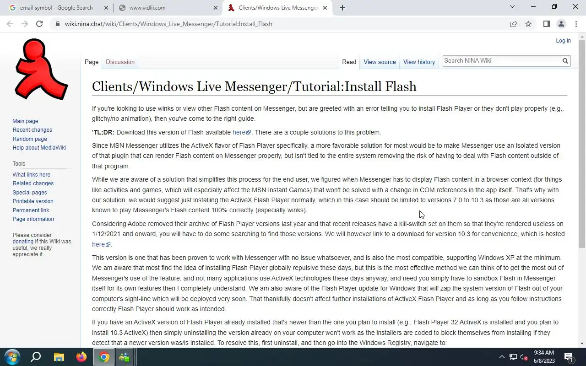Open the View source tab
Viewport: 586px width, 366px height.
point(380,62)
